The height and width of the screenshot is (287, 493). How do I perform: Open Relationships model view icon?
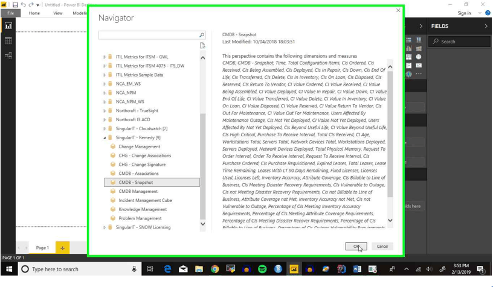[x=8, y=56]
